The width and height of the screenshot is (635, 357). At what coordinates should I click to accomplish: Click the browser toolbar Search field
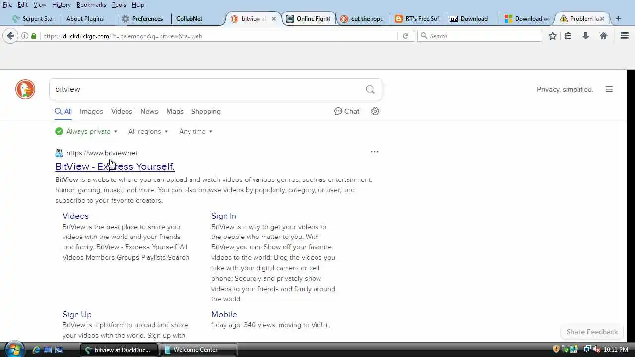(480, 36)
